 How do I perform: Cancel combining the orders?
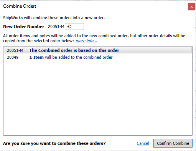pos(143,143)
